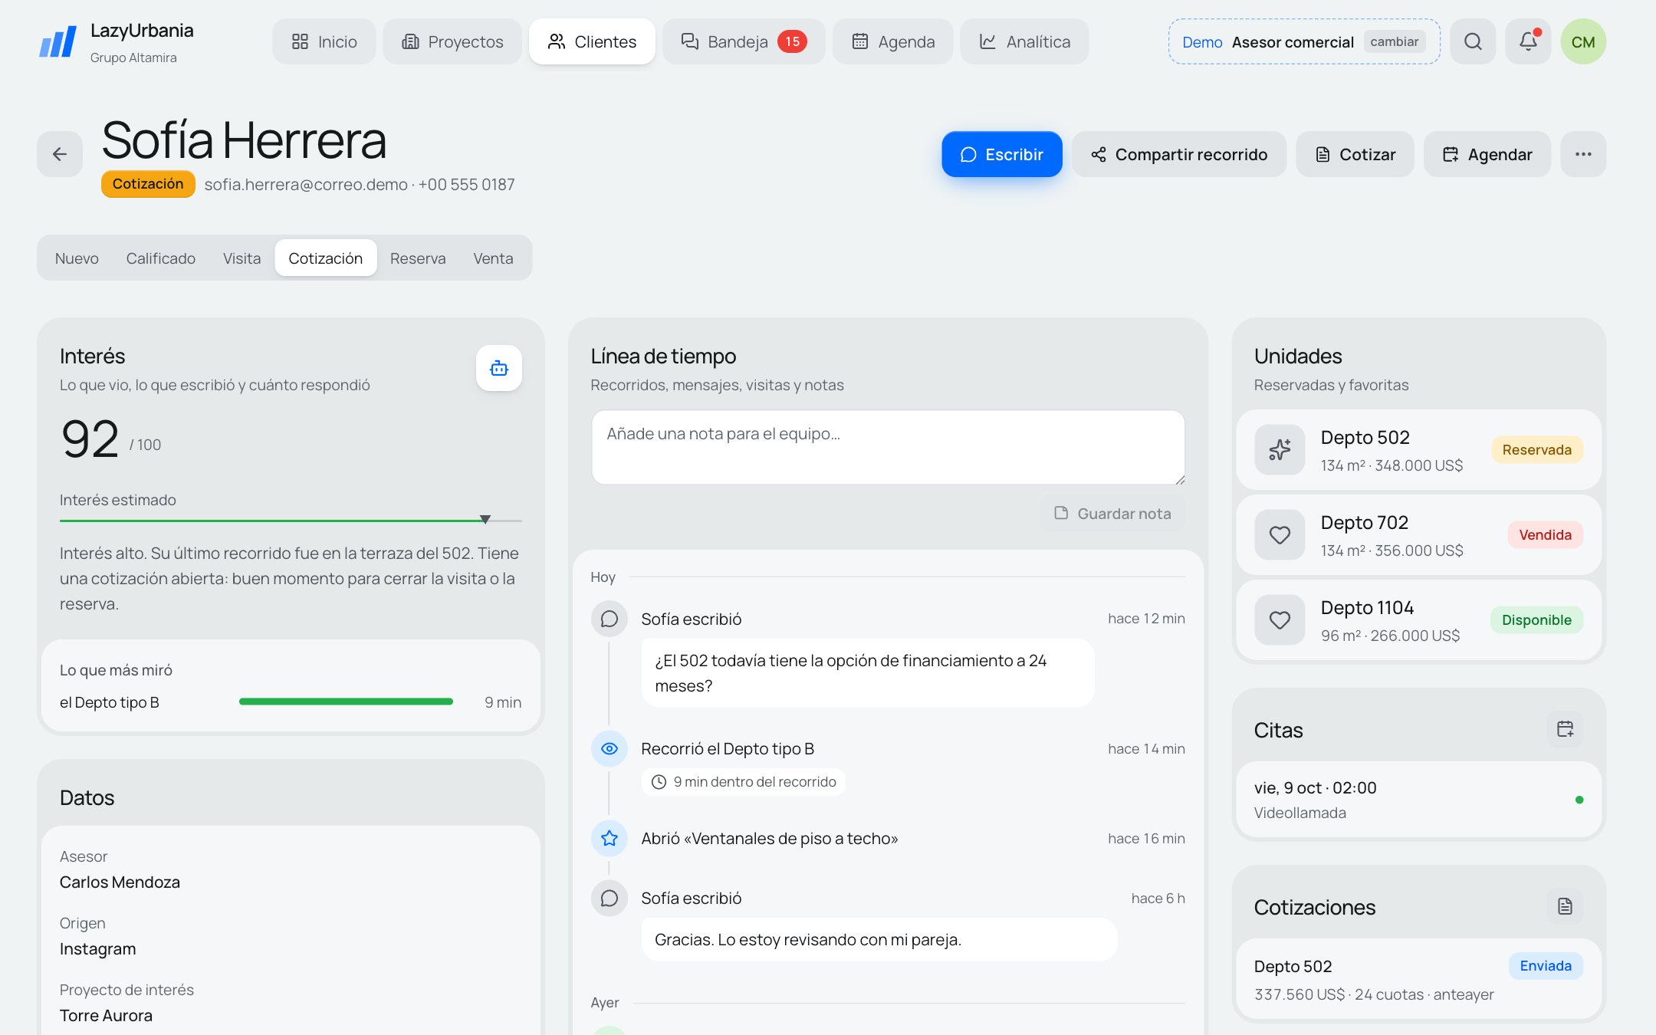1656x1035 pixels.
Task: Click the Interés estimado slider marker
Action: coord(485,520)
